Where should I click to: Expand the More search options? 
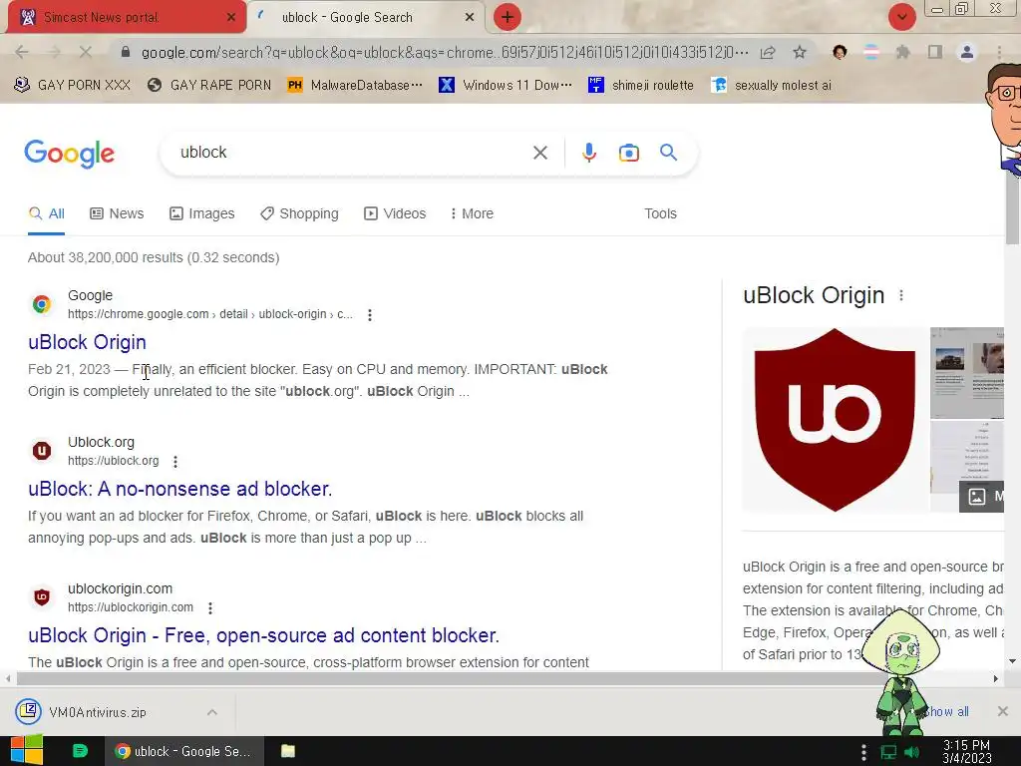(472, 213)
